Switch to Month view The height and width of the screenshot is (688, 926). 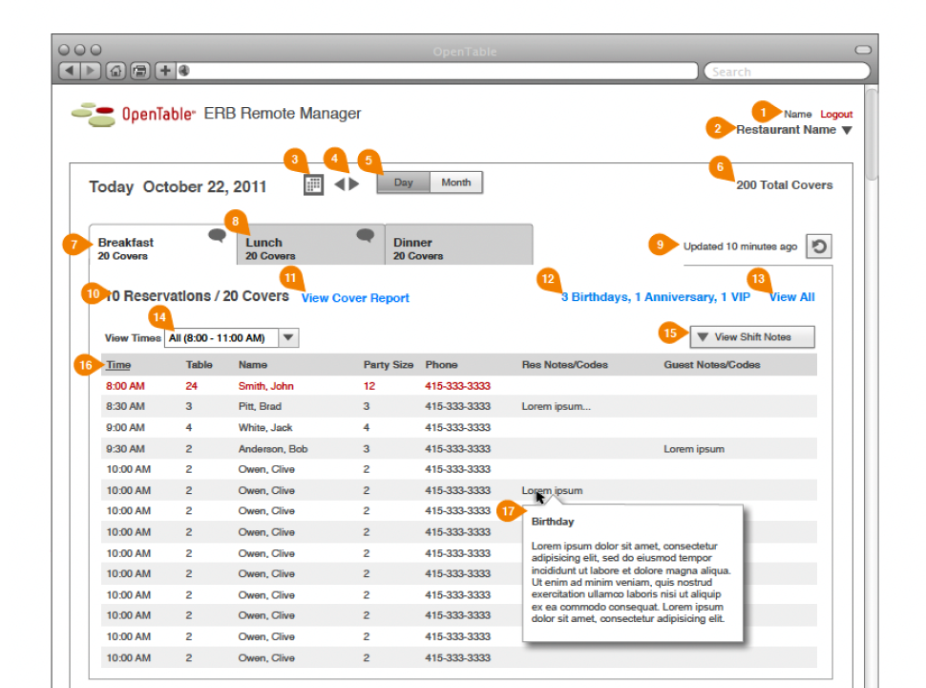click(456, 183)
